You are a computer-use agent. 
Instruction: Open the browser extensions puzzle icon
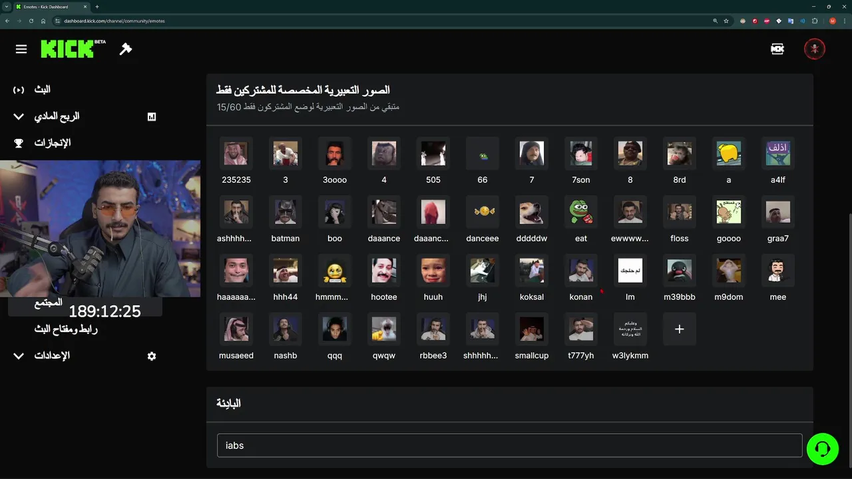tap(815, 21)
